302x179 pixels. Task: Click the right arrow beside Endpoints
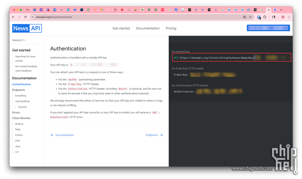pyautogui.click(x=161, y=135)
